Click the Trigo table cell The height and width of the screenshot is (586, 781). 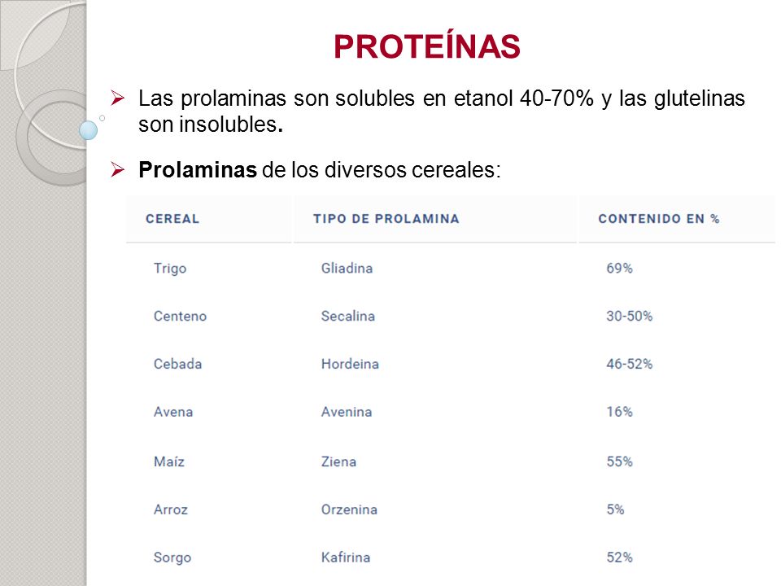pos(170,269)
